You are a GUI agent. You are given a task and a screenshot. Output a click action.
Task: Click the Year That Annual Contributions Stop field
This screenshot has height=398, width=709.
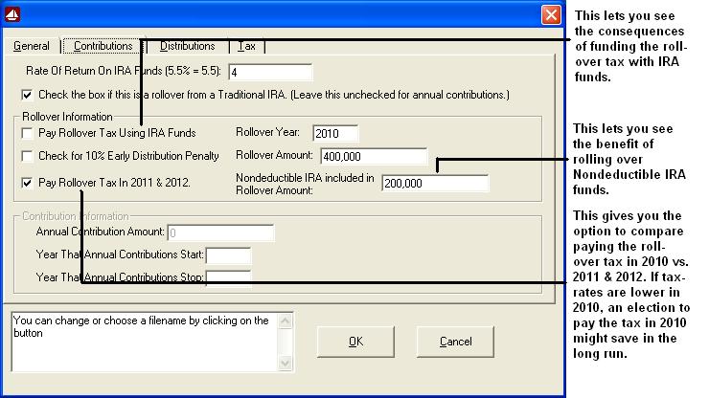[228, 276]
